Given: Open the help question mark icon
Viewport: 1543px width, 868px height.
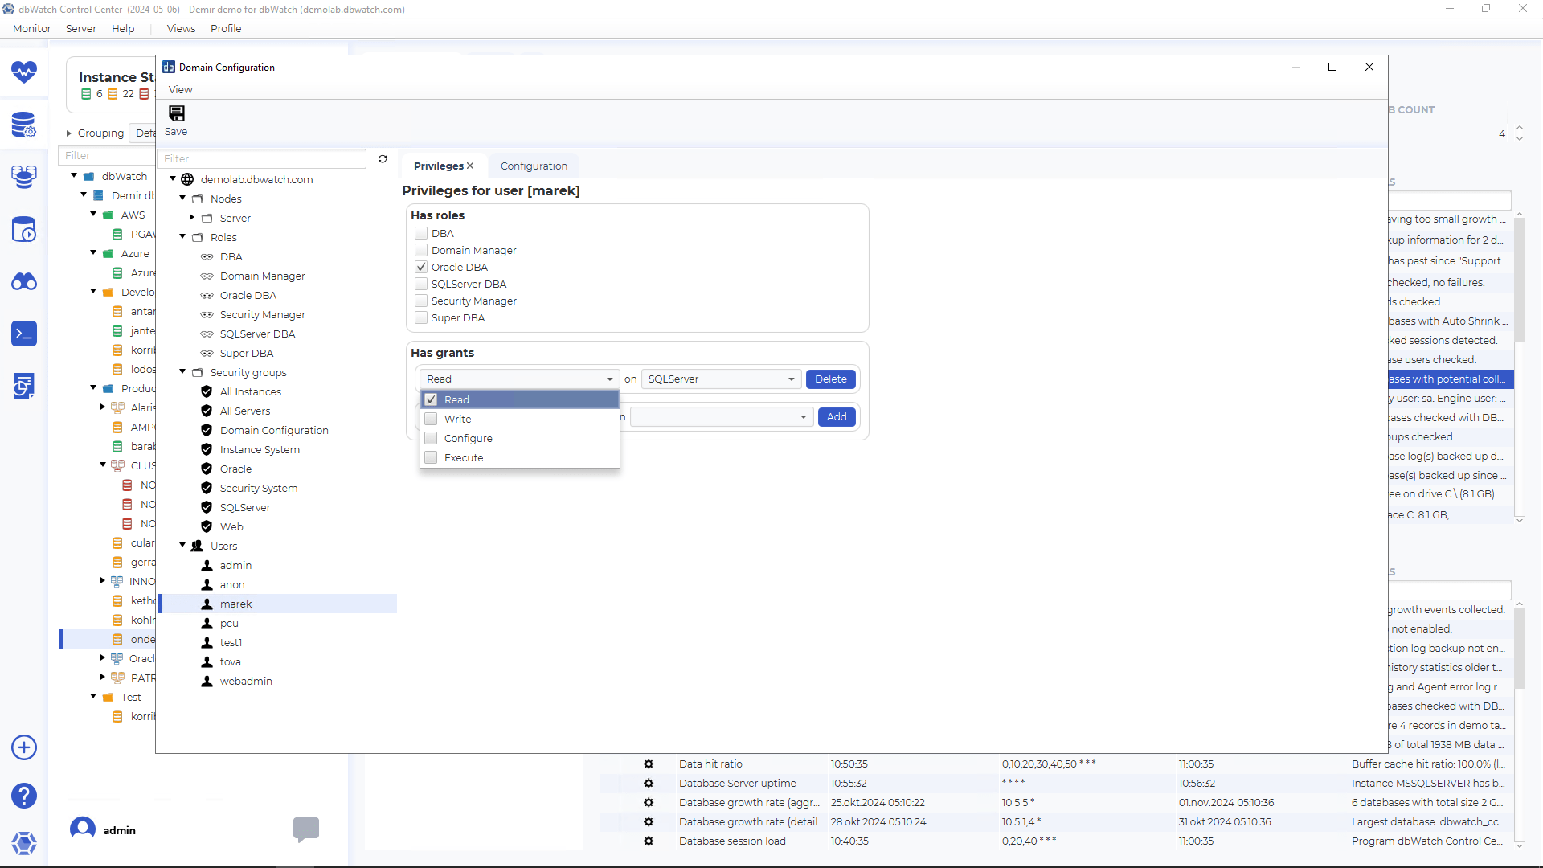Looking at the screenshot, I should 24,796.
